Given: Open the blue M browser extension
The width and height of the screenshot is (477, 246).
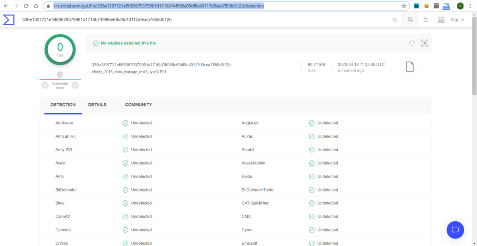Looking at the screenshot, I should pyautogui.click(x=416, y=6).
